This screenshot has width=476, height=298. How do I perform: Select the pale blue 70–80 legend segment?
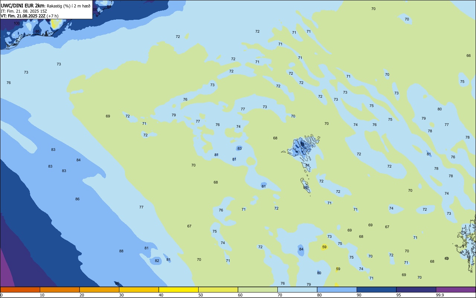297,289
